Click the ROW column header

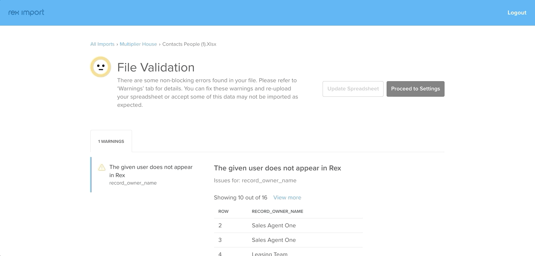(x=223, y=211)
